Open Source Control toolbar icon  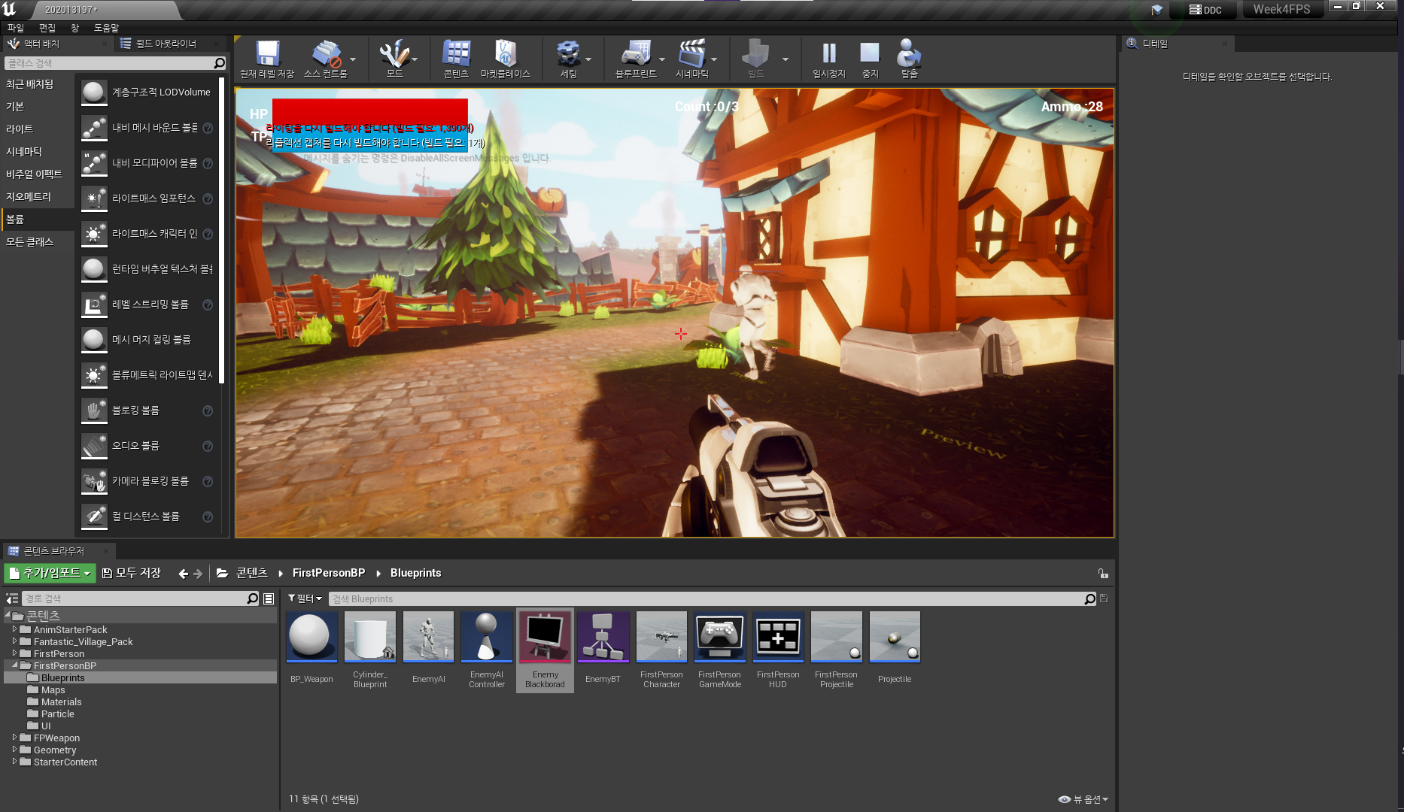325,59
